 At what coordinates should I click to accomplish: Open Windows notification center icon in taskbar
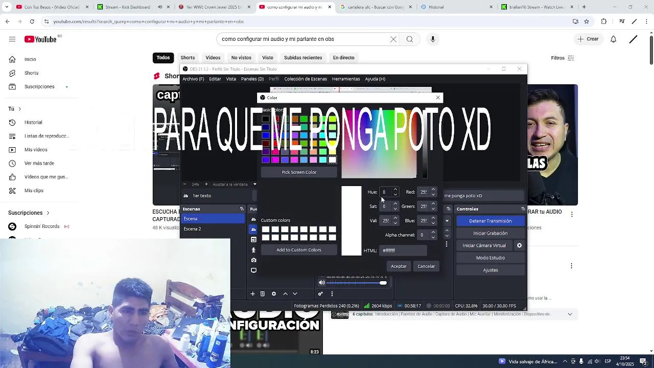coord(643,361)
